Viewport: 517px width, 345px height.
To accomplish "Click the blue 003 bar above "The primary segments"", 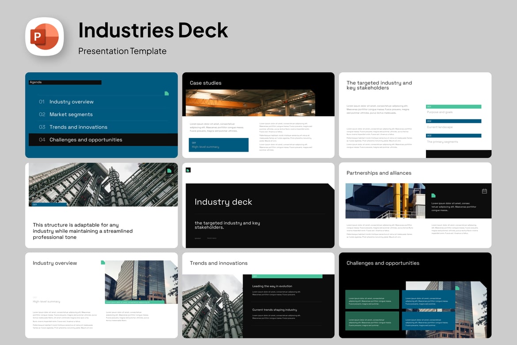I will [x=454, y=136].
